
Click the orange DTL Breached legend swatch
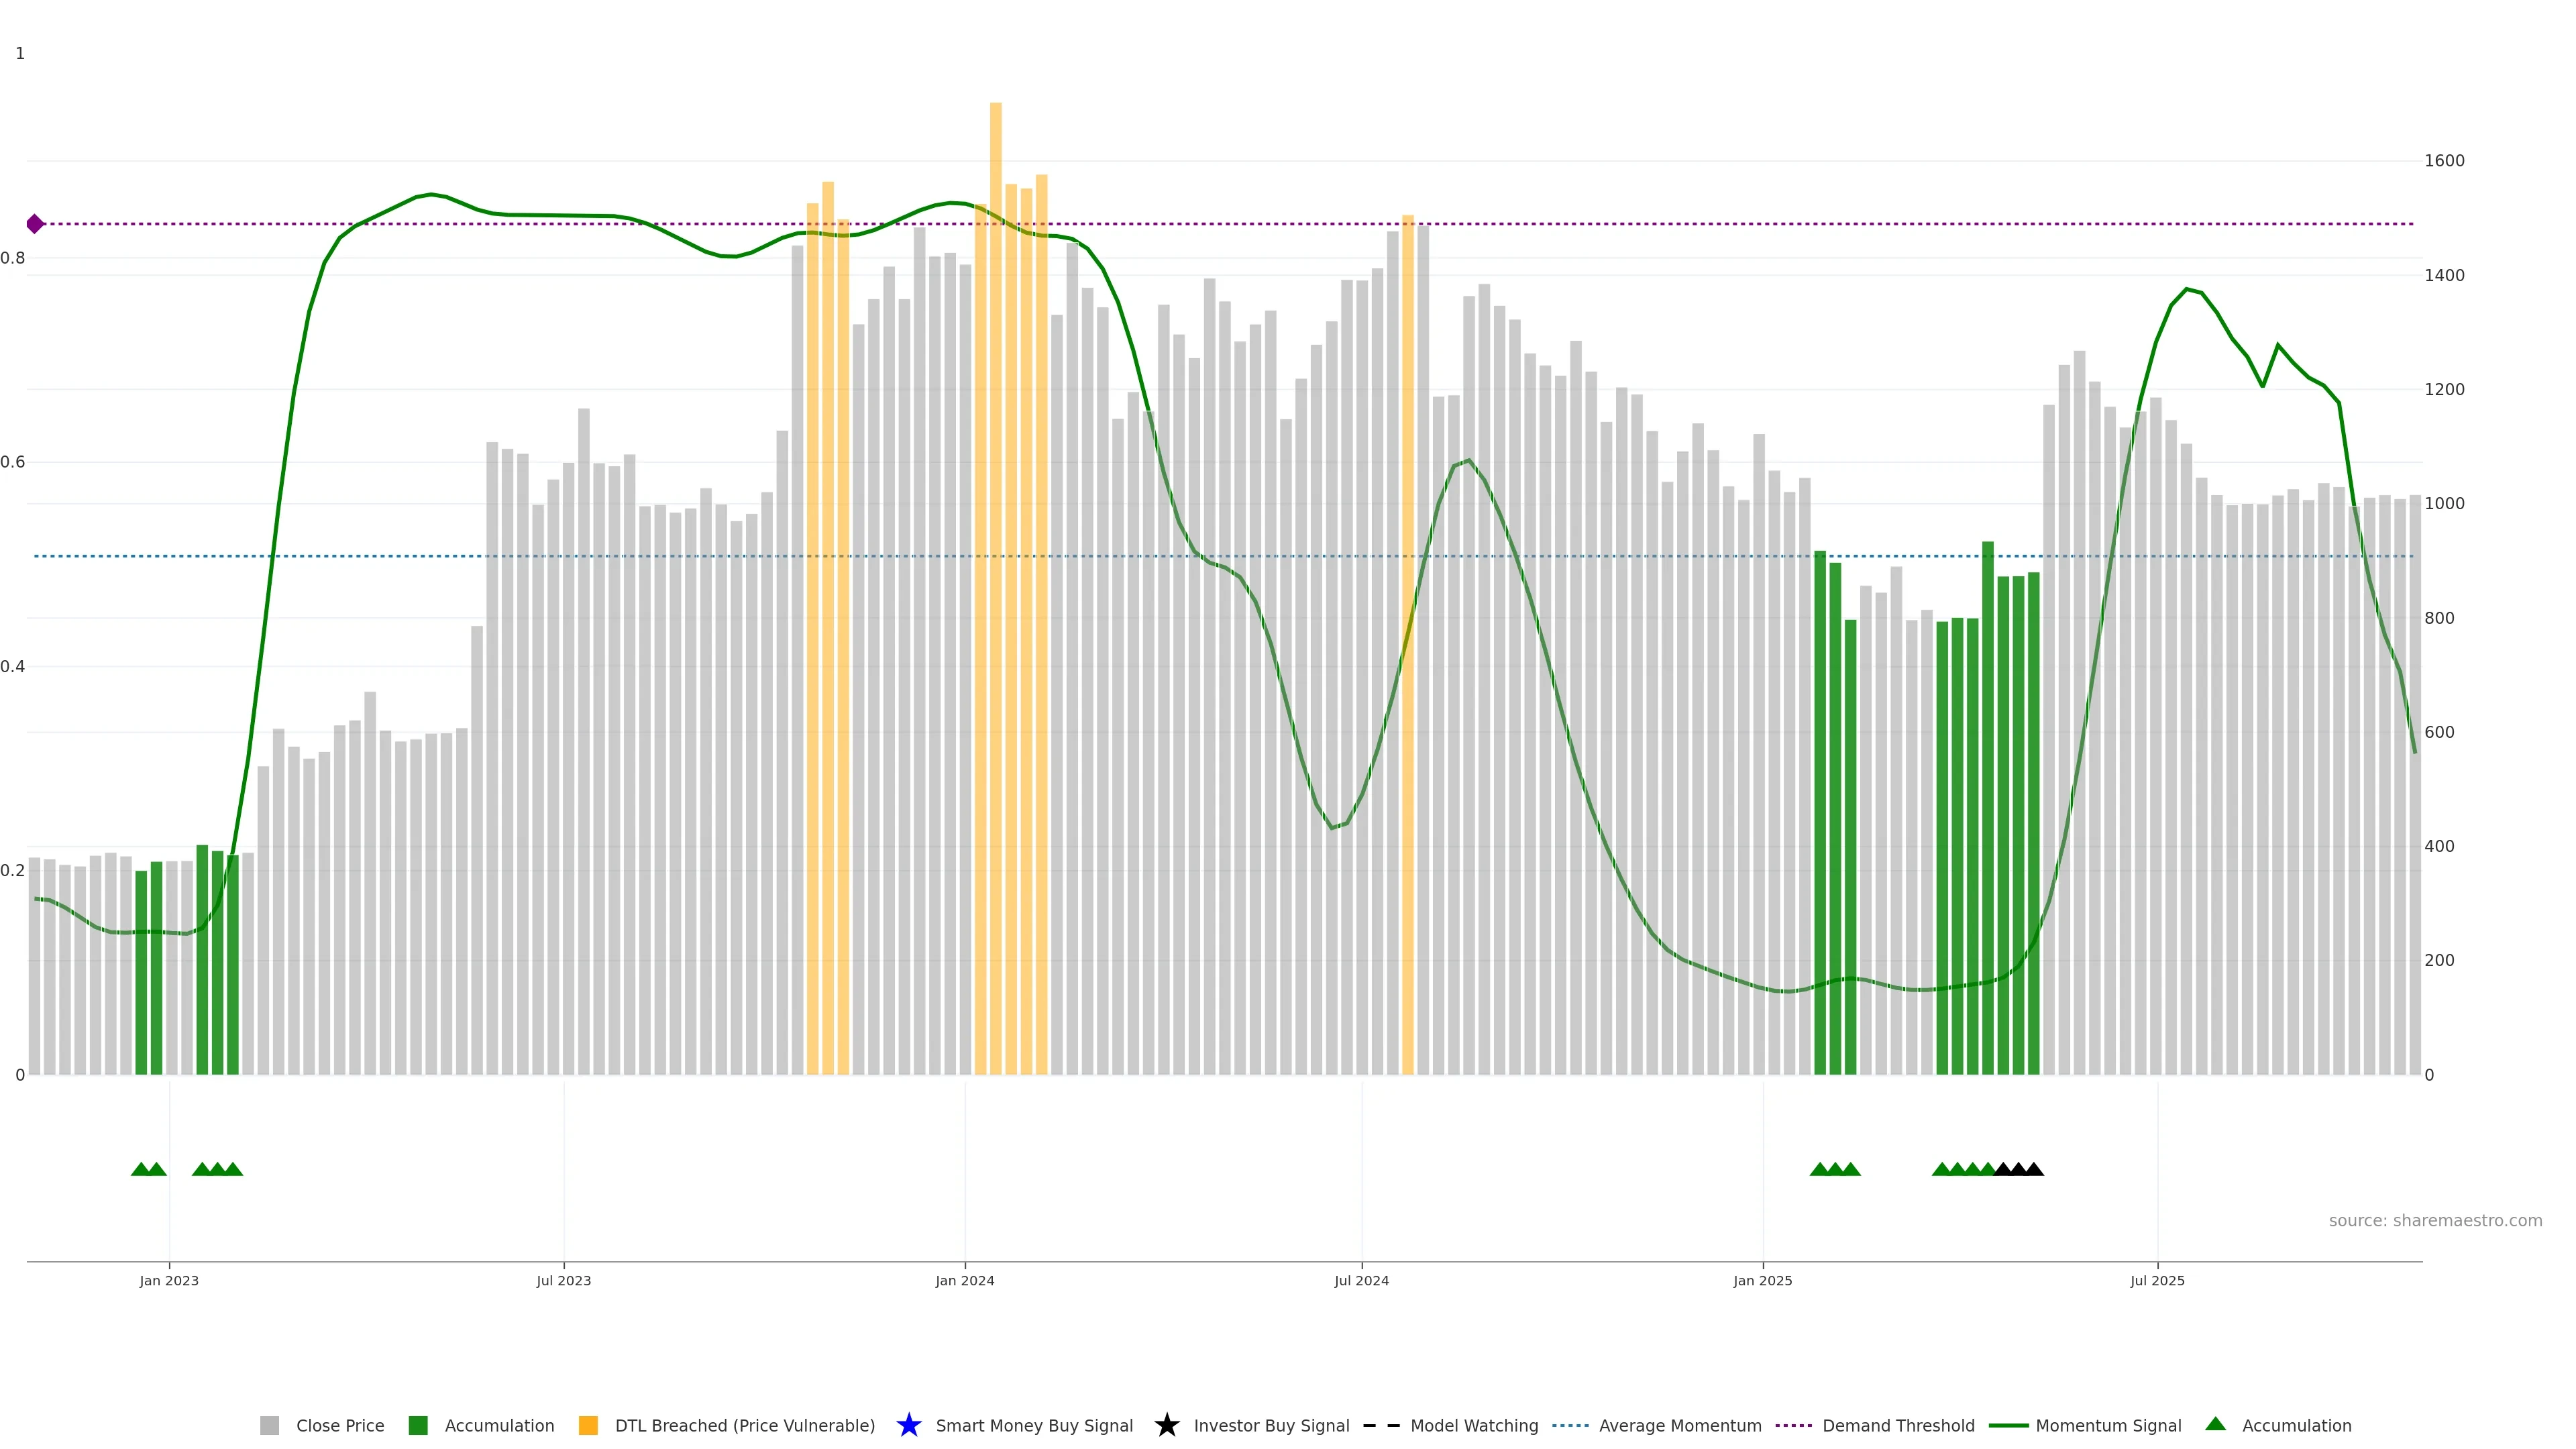click(x=588, y=1425)
